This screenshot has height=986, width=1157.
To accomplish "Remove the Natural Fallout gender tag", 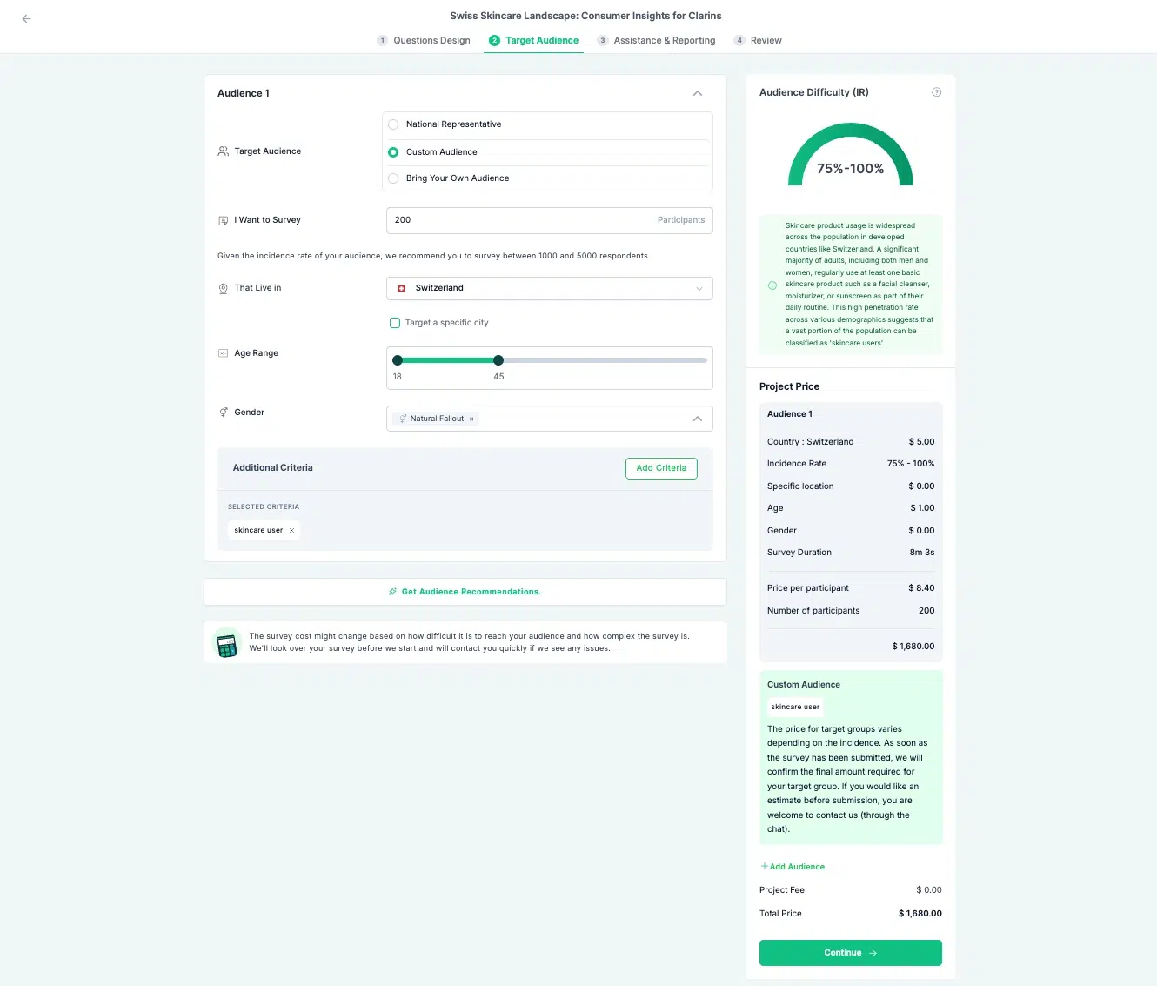I will pos(471,419).
